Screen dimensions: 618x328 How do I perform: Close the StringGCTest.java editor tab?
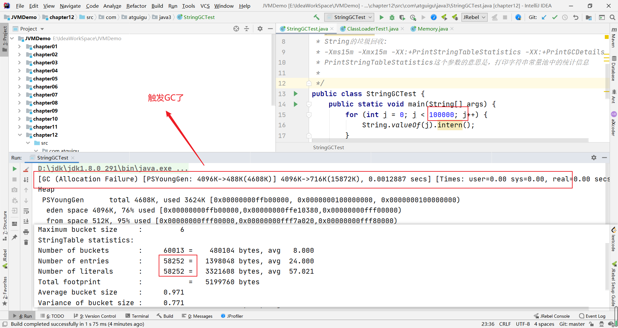pyautogui.click(x=332, y=29)
